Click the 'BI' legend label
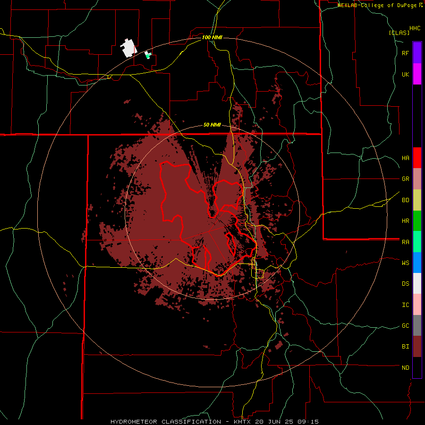 click(405, 347)
